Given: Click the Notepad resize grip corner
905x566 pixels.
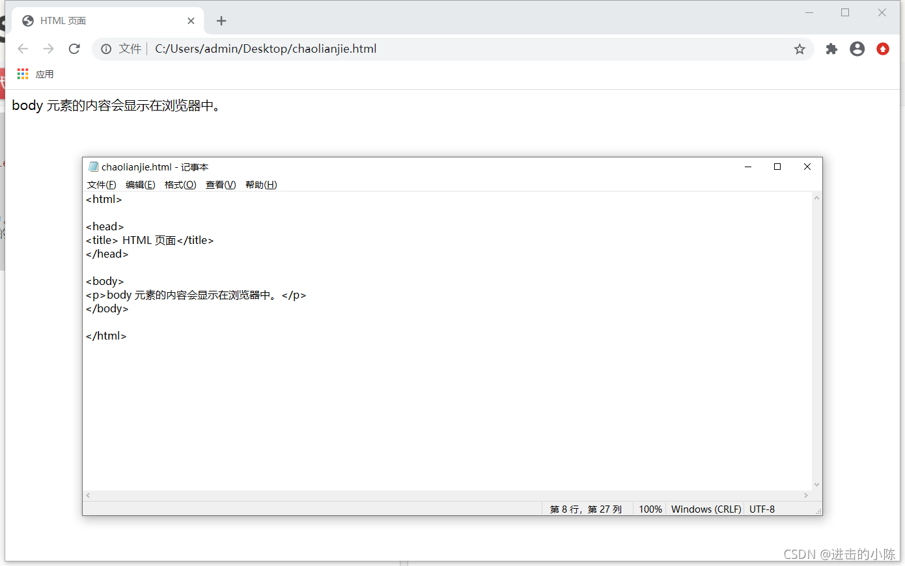Looking at the screenshot, I should [818, 511].
